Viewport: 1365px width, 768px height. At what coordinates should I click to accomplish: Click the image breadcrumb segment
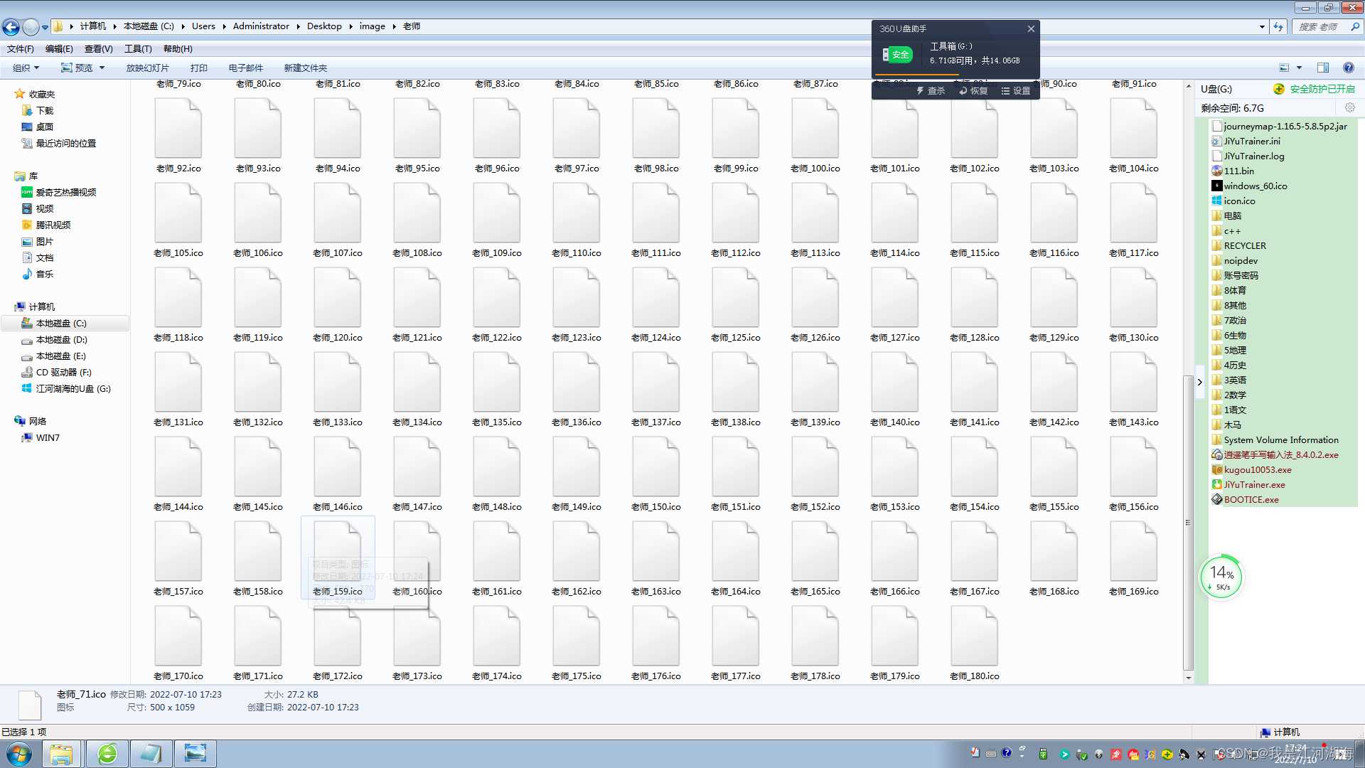(372, 26)
